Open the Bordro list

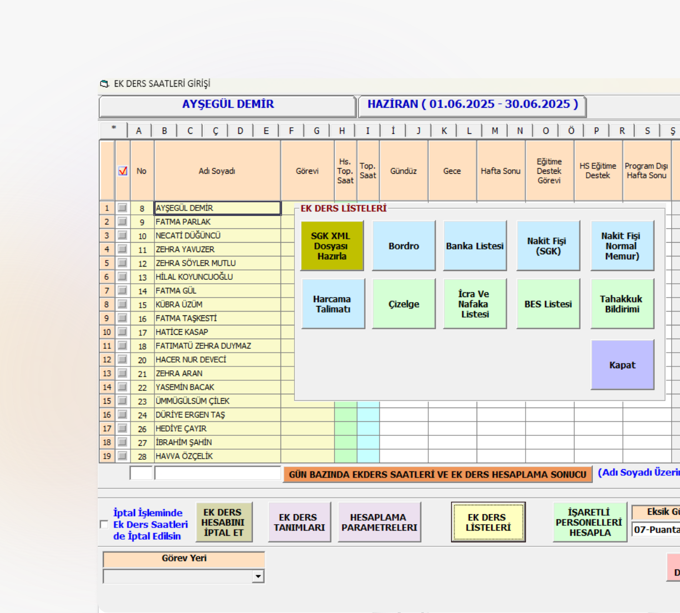coord(403,246)
